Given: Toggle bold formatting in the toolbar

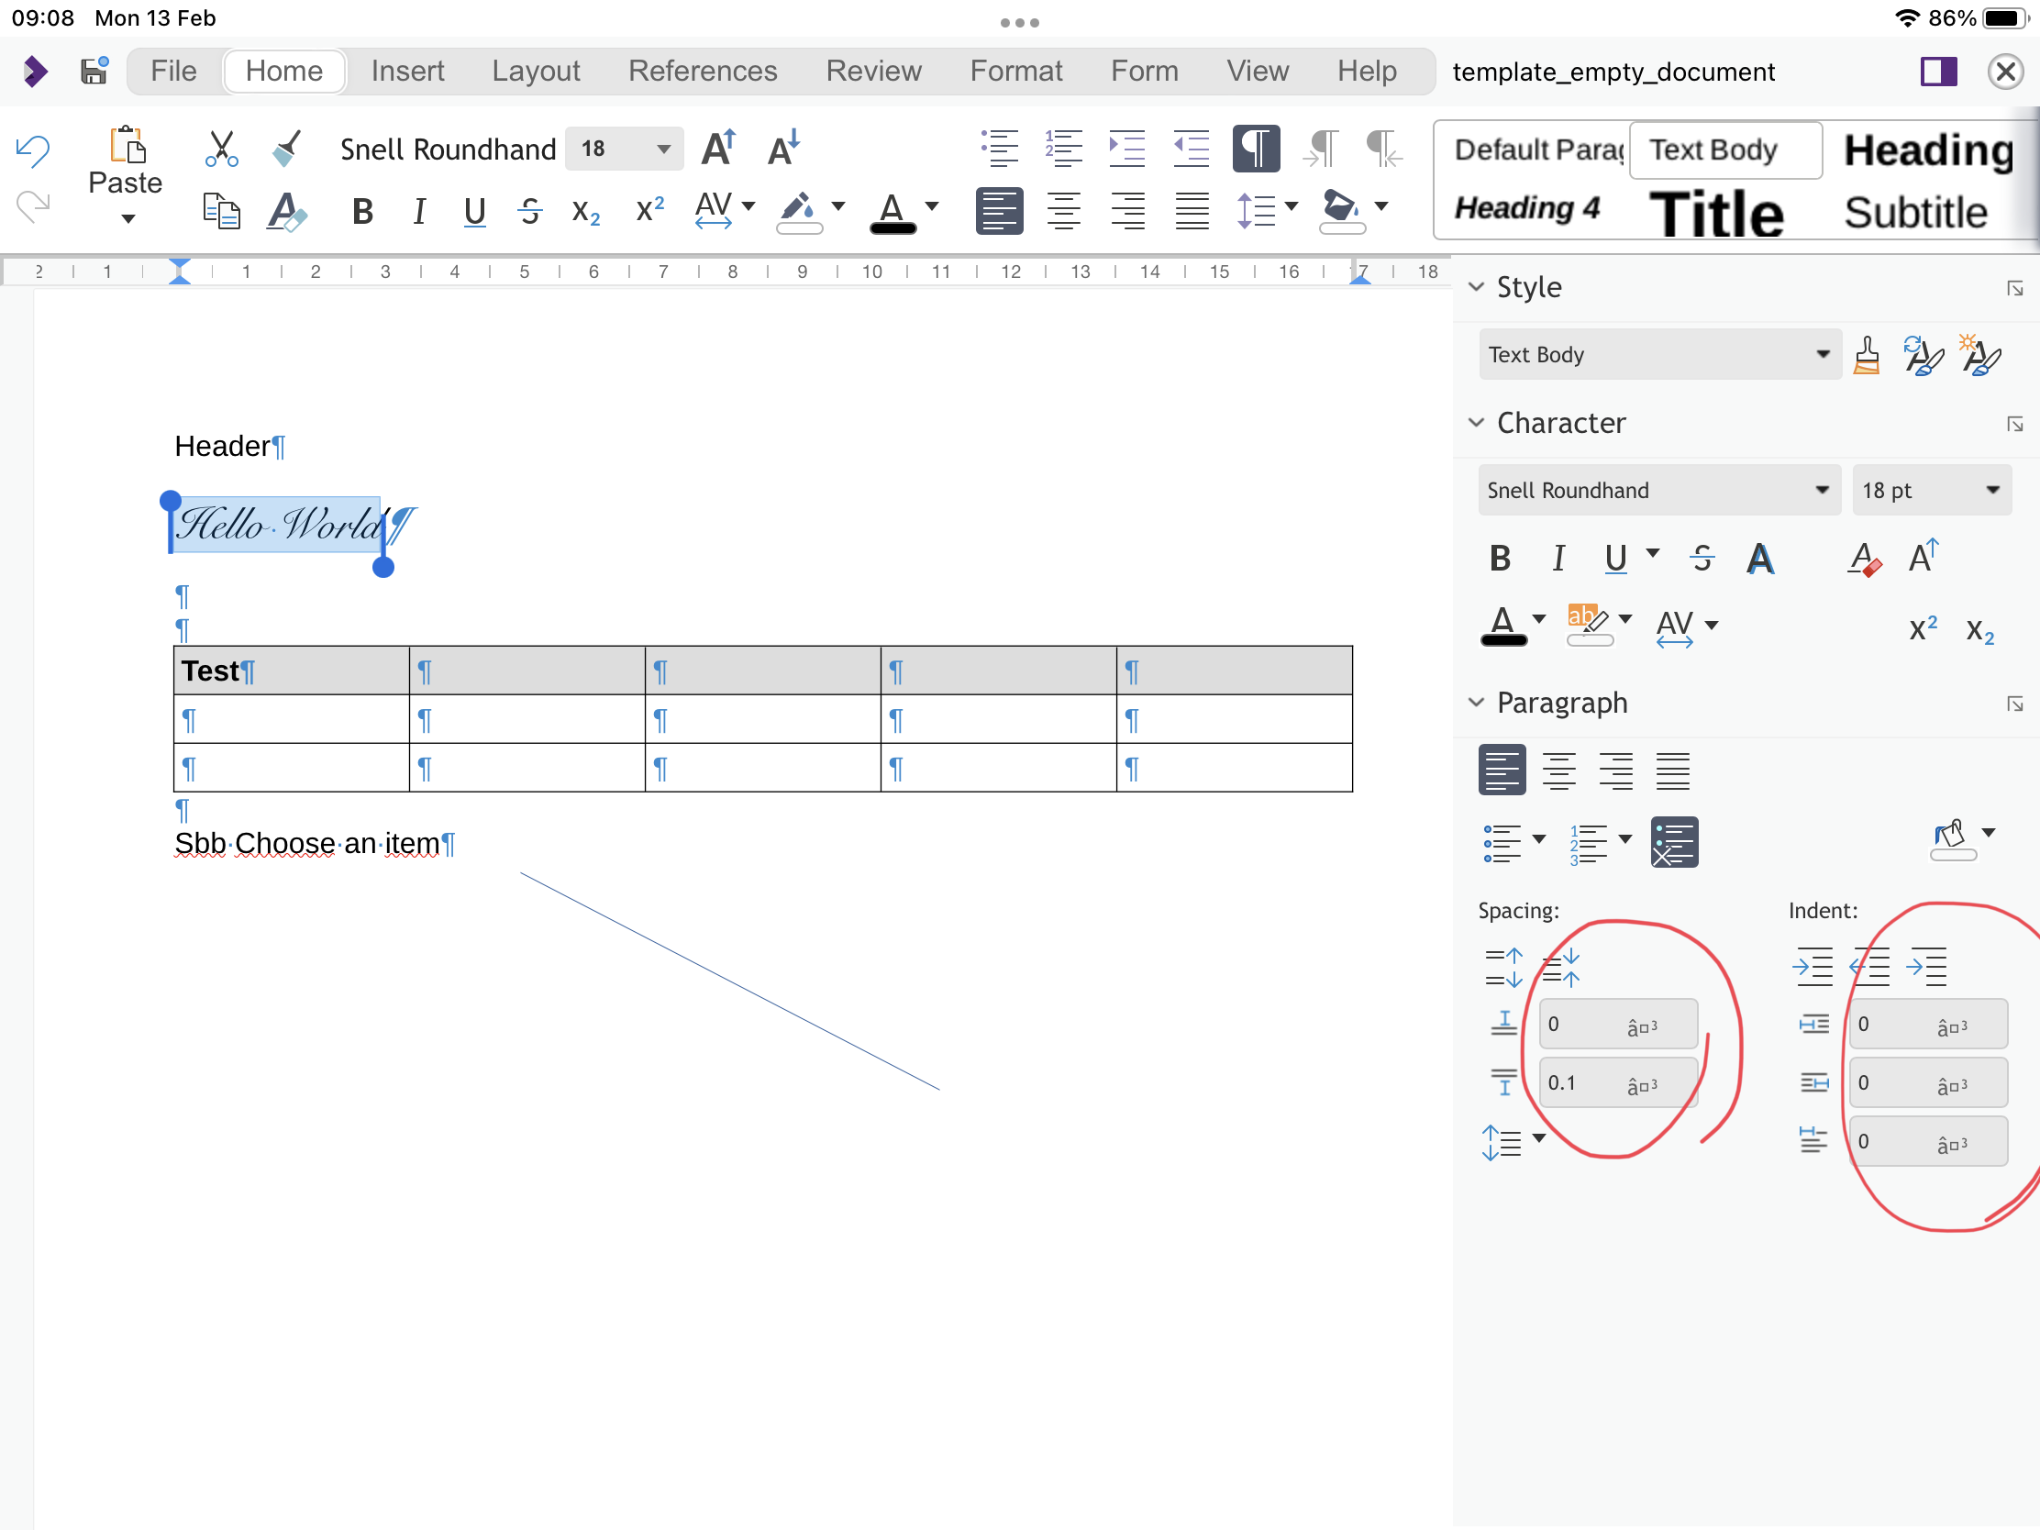Looking at the screenshot, I should pos(361,210).
